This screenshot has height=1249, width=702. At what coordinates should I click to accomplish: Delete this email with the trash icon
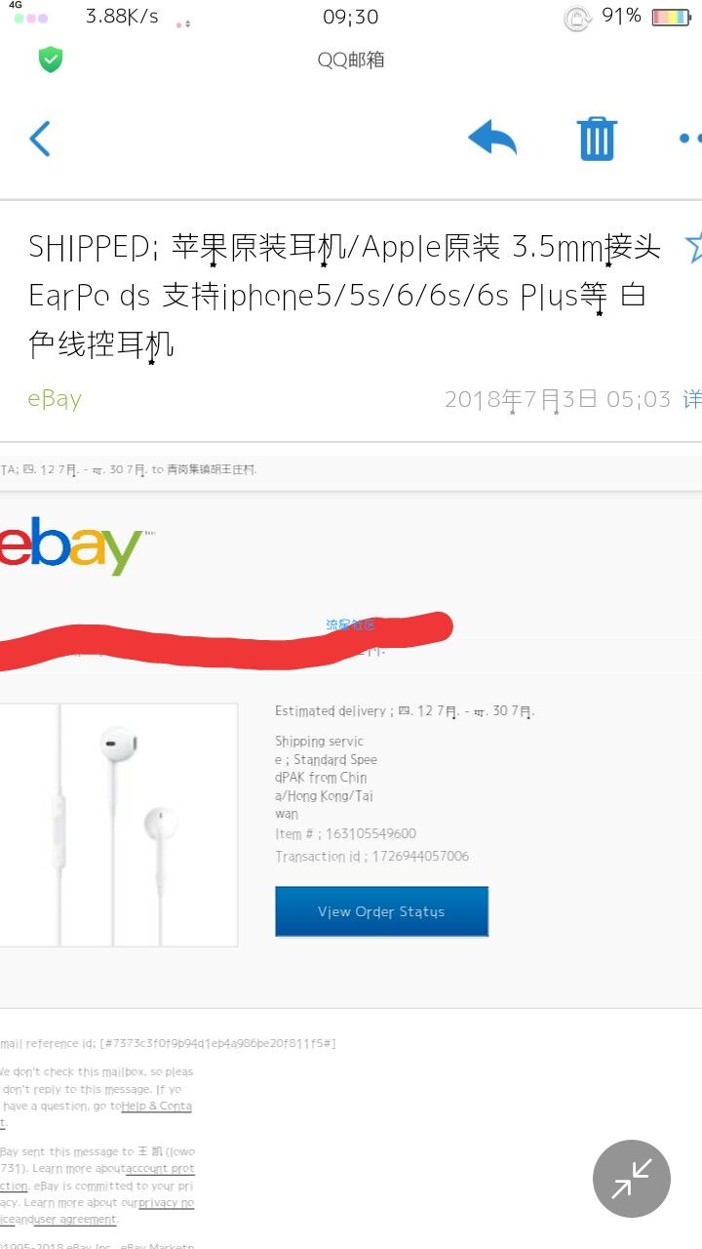(597, 139)
